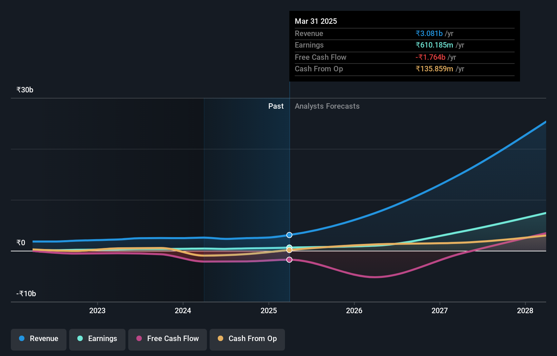Click the Free Cash Flow data point marker
This screenshot has height=356, width=557.
289,260
